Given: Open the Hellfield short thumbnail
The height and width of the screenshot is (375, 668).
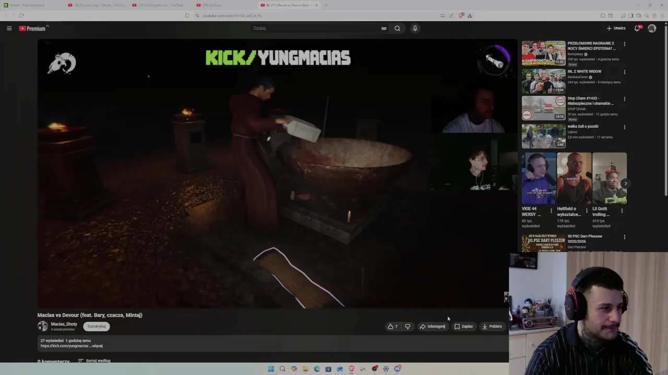Looking at the screenshot, I should coord(574,178).
